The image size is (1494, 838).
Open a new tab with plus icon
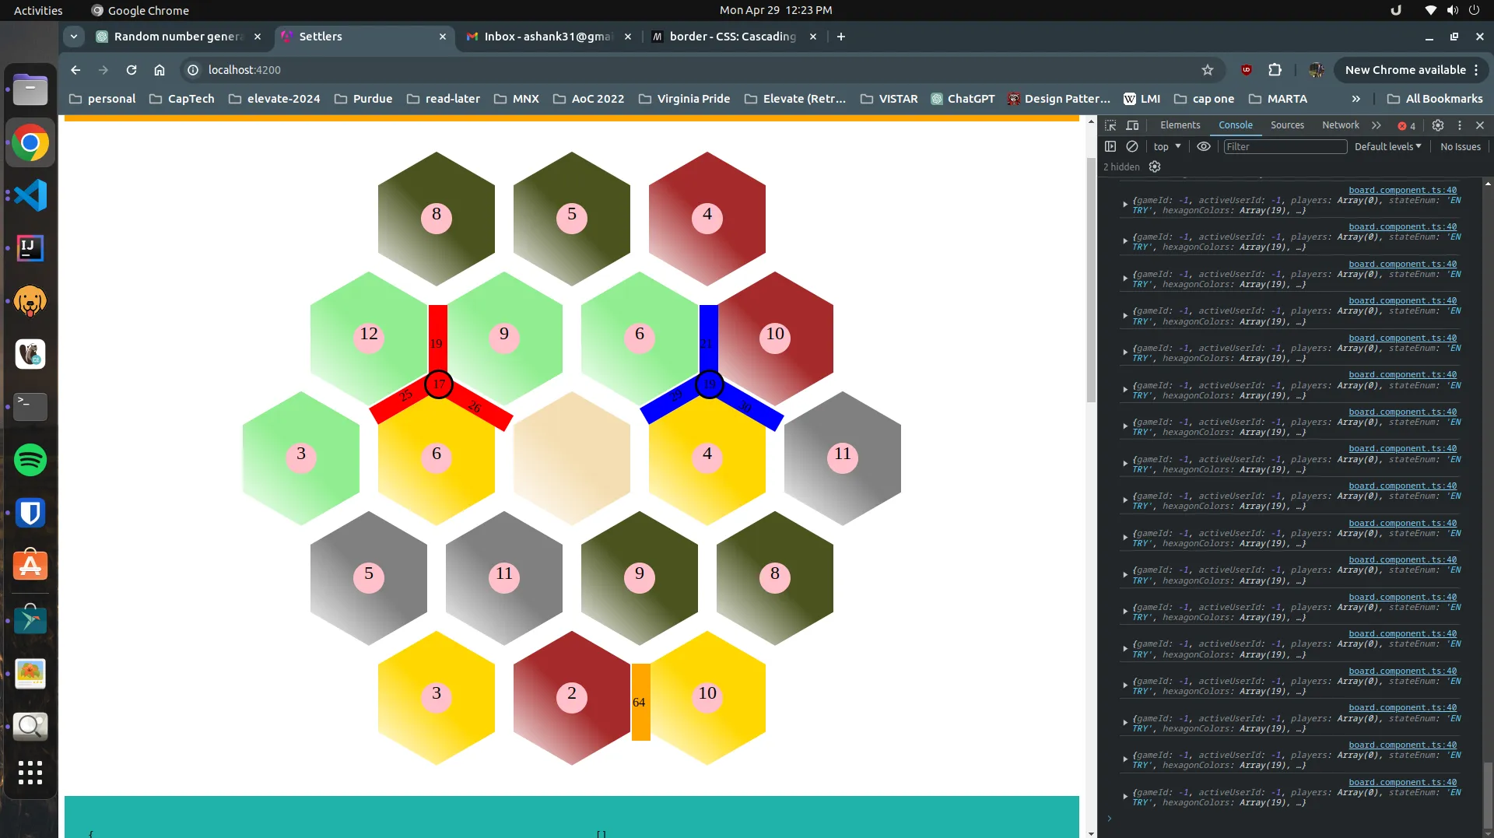tap(840, 37)
